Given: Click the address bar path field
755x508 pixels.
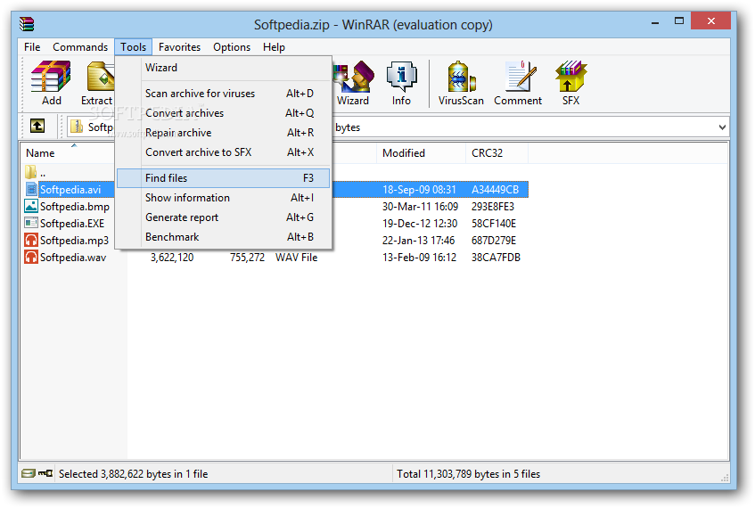Looking at the screenshot, I should coord(399,127).
